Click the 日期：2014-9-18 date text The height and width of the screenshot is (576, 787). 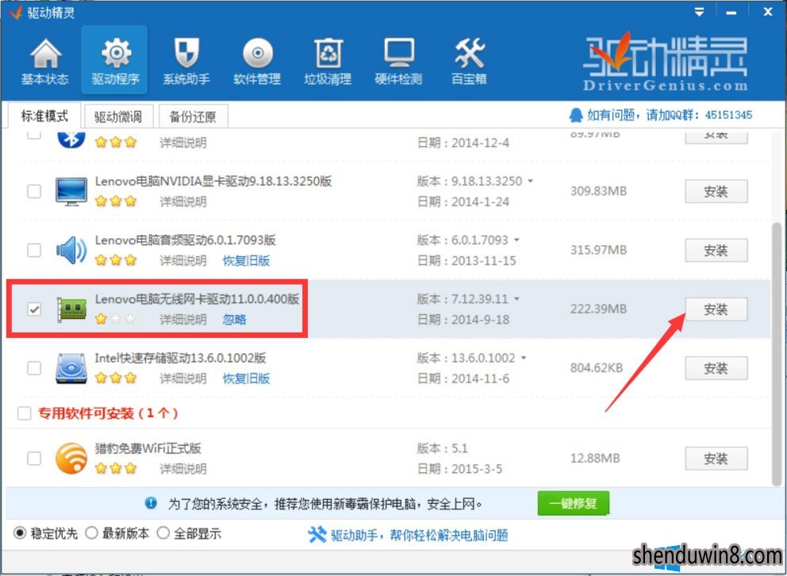(x=463, y=320)
